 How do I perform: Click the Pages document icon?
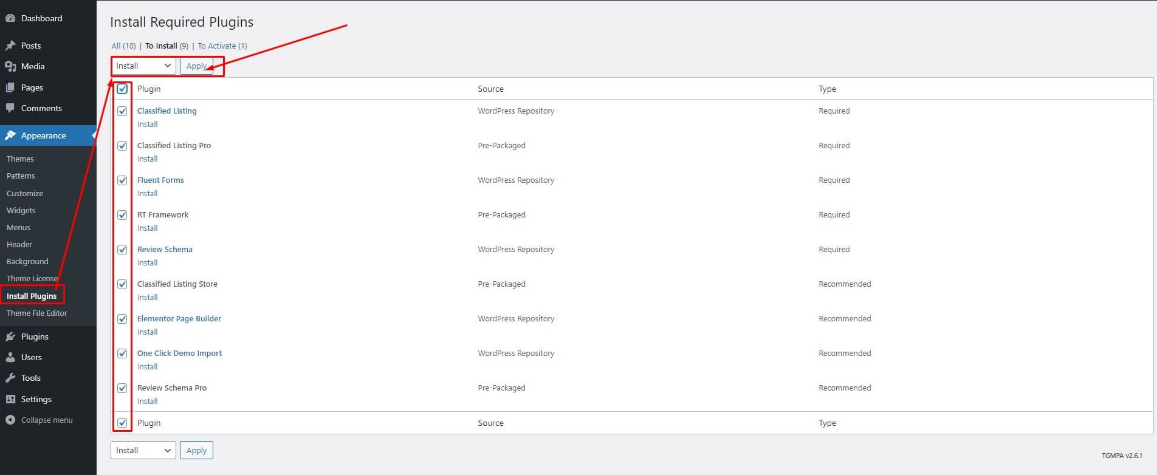click(x=10, y=87)
